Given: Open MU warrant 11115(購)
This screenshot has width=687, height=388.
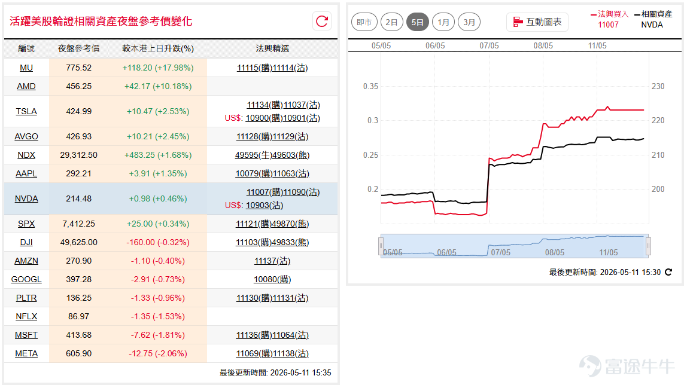Looking at the screenshot, I should click(x=254, y=68).
